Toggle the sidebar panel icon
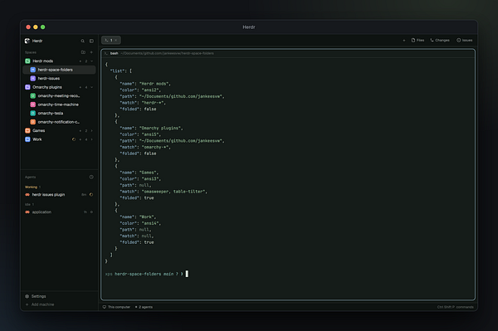 [x=91, y=41]
